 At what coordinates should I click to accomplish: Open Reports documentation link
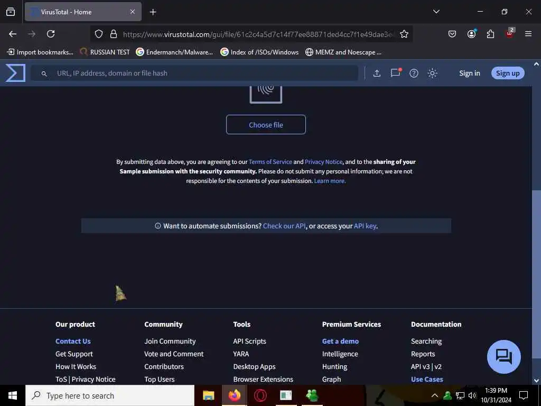click(x=423, y=354)
